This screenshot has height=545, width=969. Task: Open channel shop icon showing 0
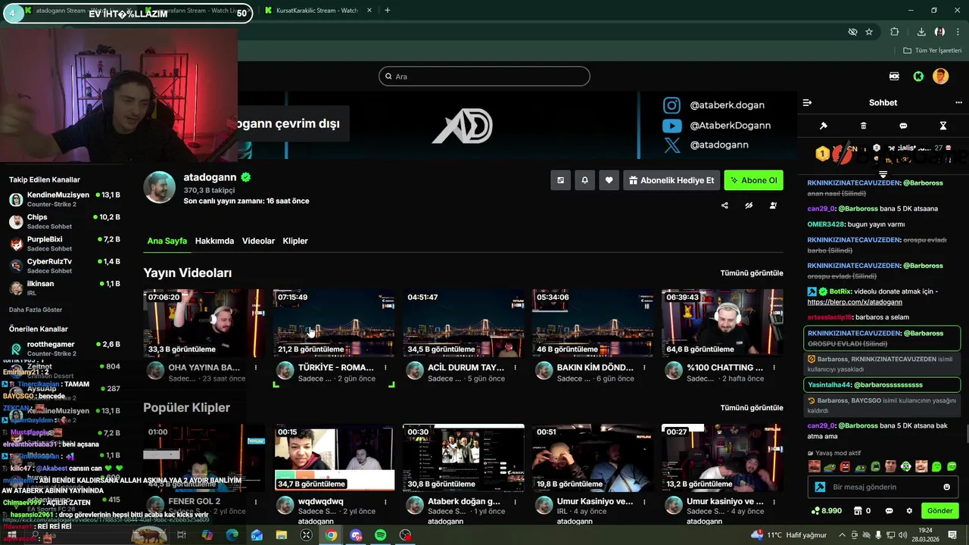click(x=862, y=511)
